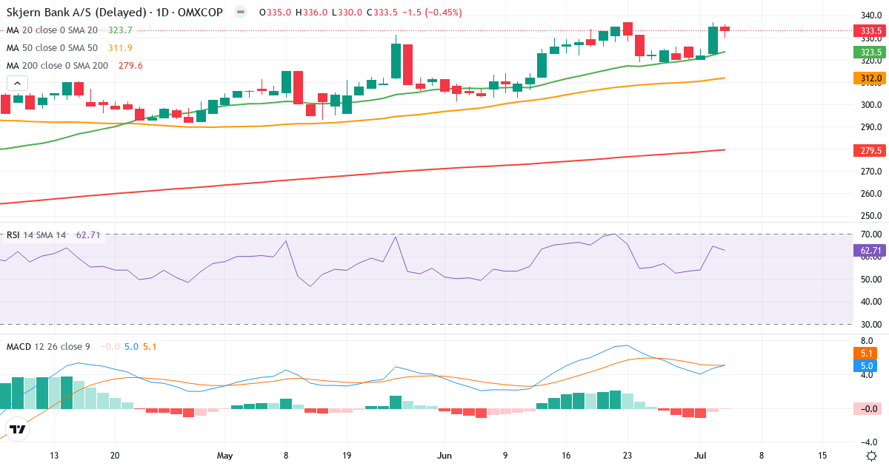Click the purple 62.71 RSI axis label
Screen dimensions: 889x466
870,251
